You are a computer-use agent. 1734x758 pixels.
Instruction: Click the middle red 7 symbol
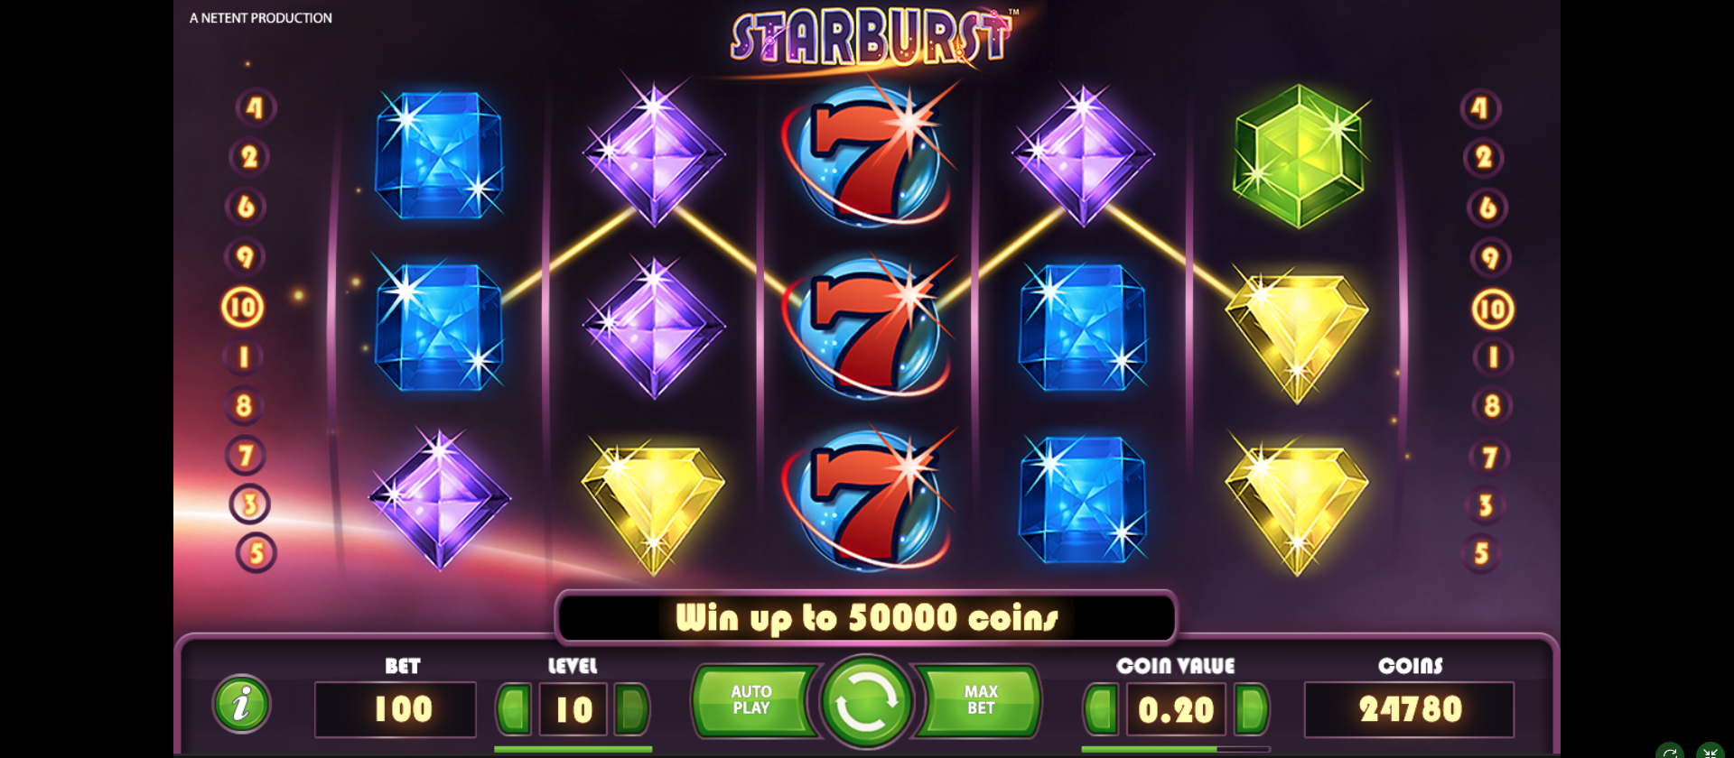point(867,328)
